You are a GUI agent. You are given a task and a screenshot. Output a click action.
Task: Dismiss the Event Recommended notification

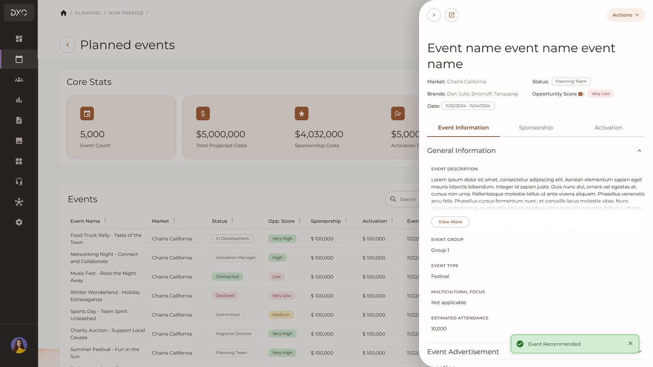coord(631,343)
